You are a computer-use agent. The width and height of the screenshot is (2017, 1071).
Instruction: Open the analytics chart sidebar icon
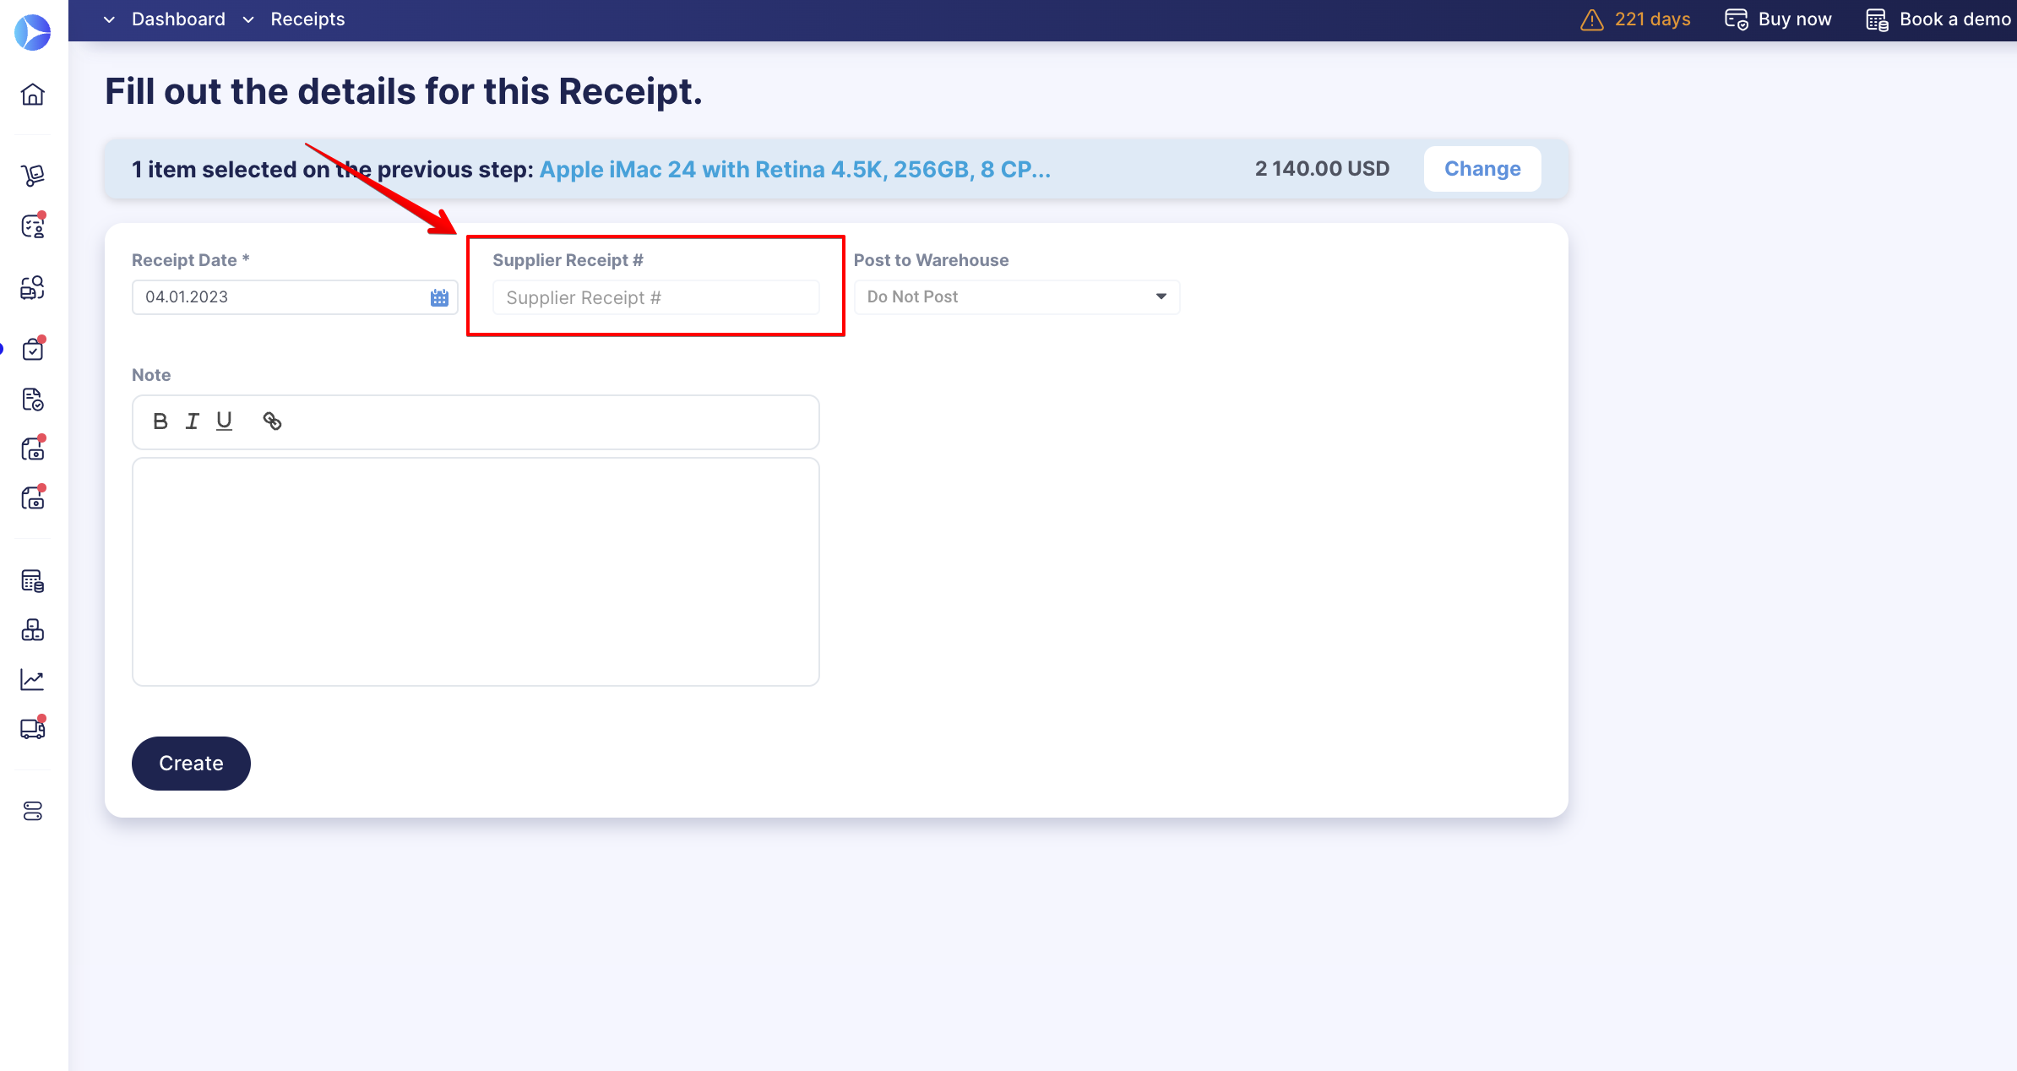click(x=33, y=680)
